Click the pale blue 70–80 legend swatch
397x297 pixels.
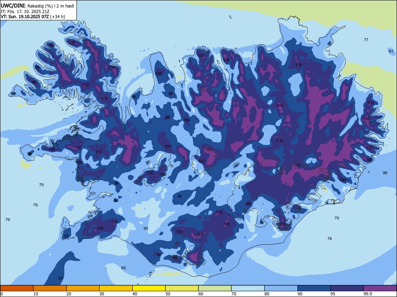point(248,288)
